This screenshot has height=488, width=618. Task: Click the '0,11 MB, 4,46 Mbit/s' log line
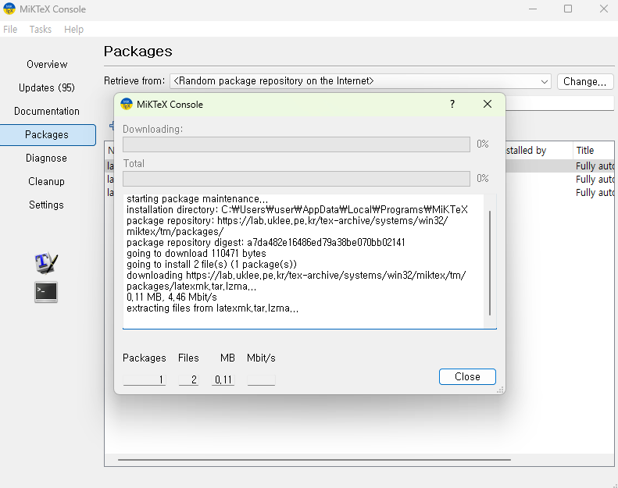pos(172,297)
